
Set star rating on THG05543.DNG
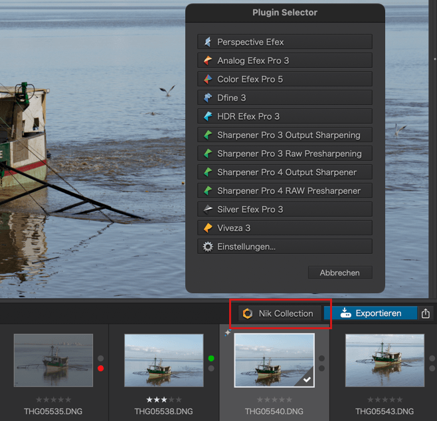point(385,400)
